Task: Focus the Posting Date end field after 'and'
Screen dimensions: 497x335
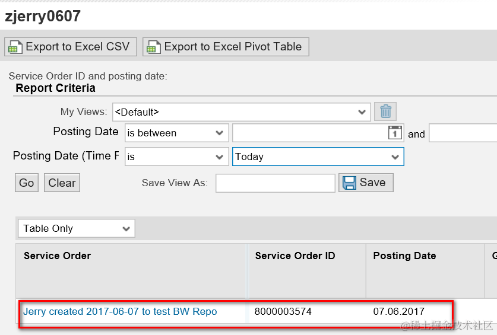Action: [463, 133]
